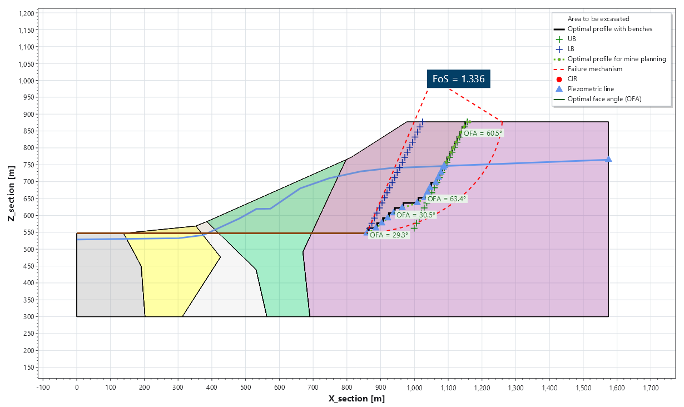Image resolution: width=684 pixels, height=407 pixels.
Task: Click 'Optimal profile with benches' legend label
Action: pyautogui.click(x=610, y=29)
